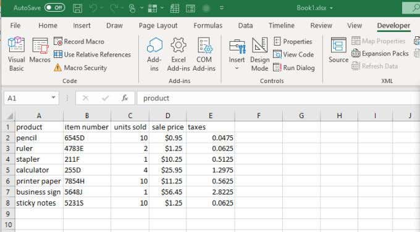The image size is (420, 232).
Task: Click the Select All corner triangle
Action: click(10, 116)
